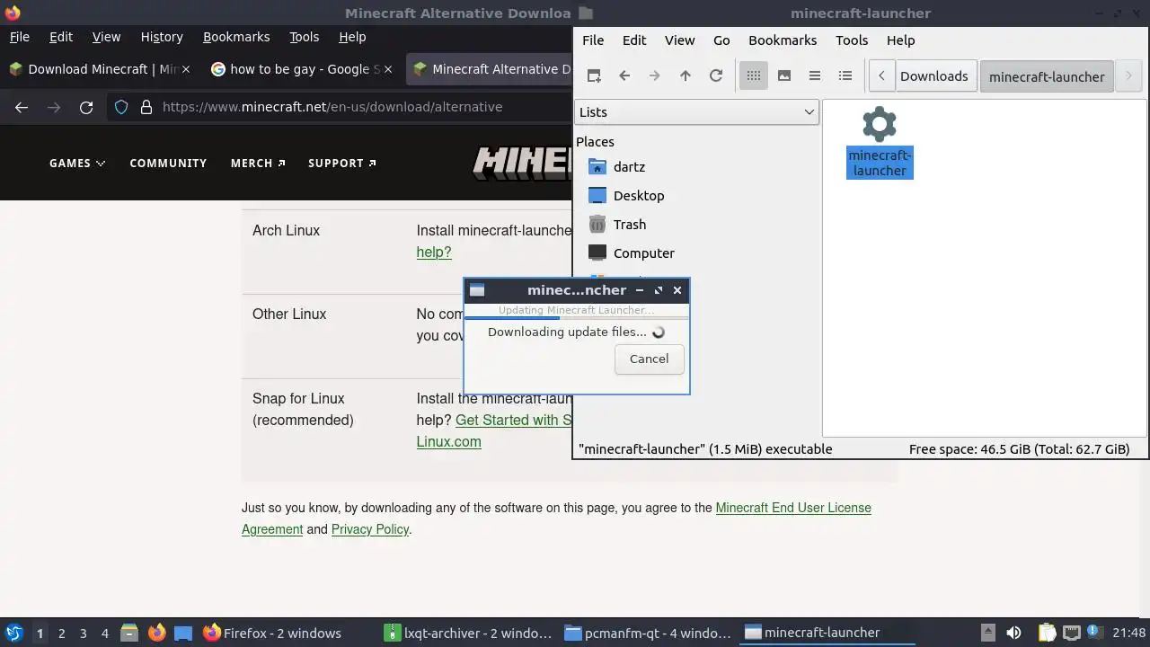Open MERCH external link
Image resolution: width=1150 pixels, height=647 pixels.
click(258, 163)
